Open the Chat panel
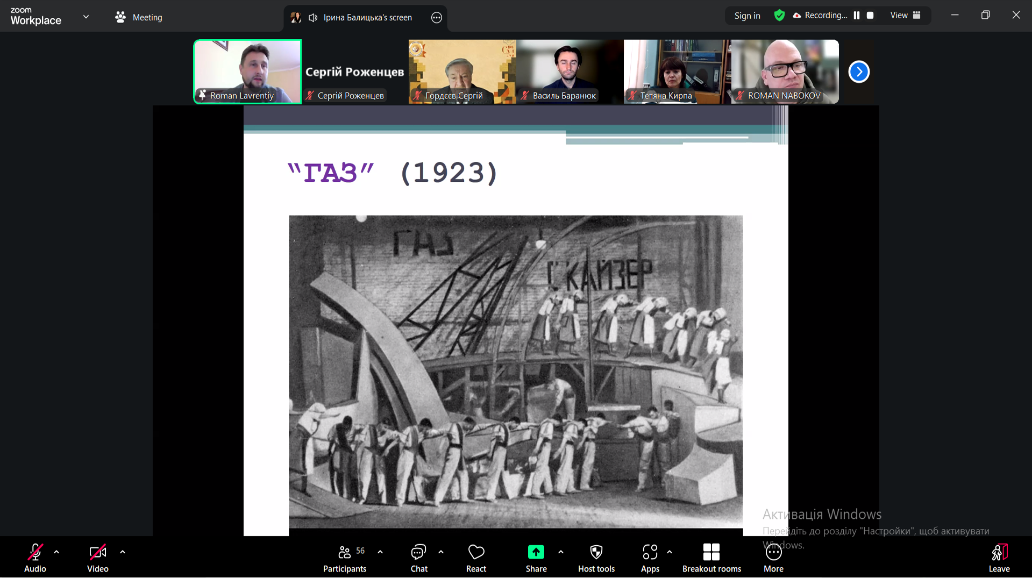Screen dimensions: 1032x578 coord(418,558)
